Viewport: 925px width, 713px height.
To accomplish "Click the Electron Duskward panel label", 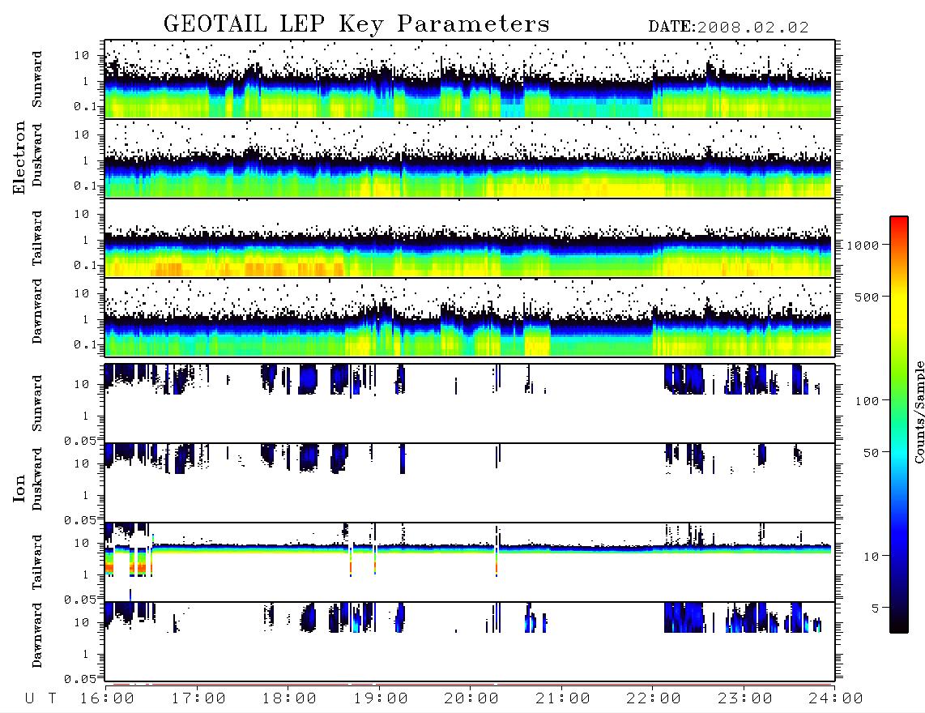I will click(x=37, y=156).
